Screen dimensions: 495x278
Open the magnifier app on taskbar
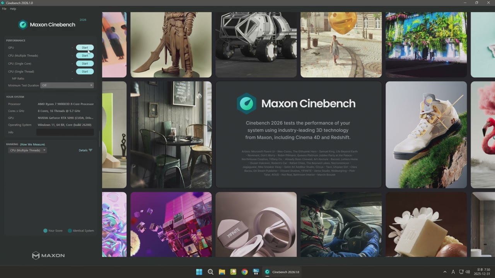pos(233,272)
